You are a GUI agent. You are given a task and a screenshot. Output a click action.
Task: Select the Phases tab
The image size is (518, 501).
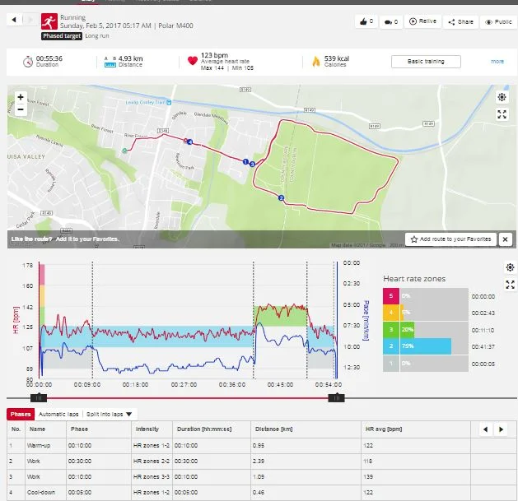pyautogui.click(x=21, y=413)
